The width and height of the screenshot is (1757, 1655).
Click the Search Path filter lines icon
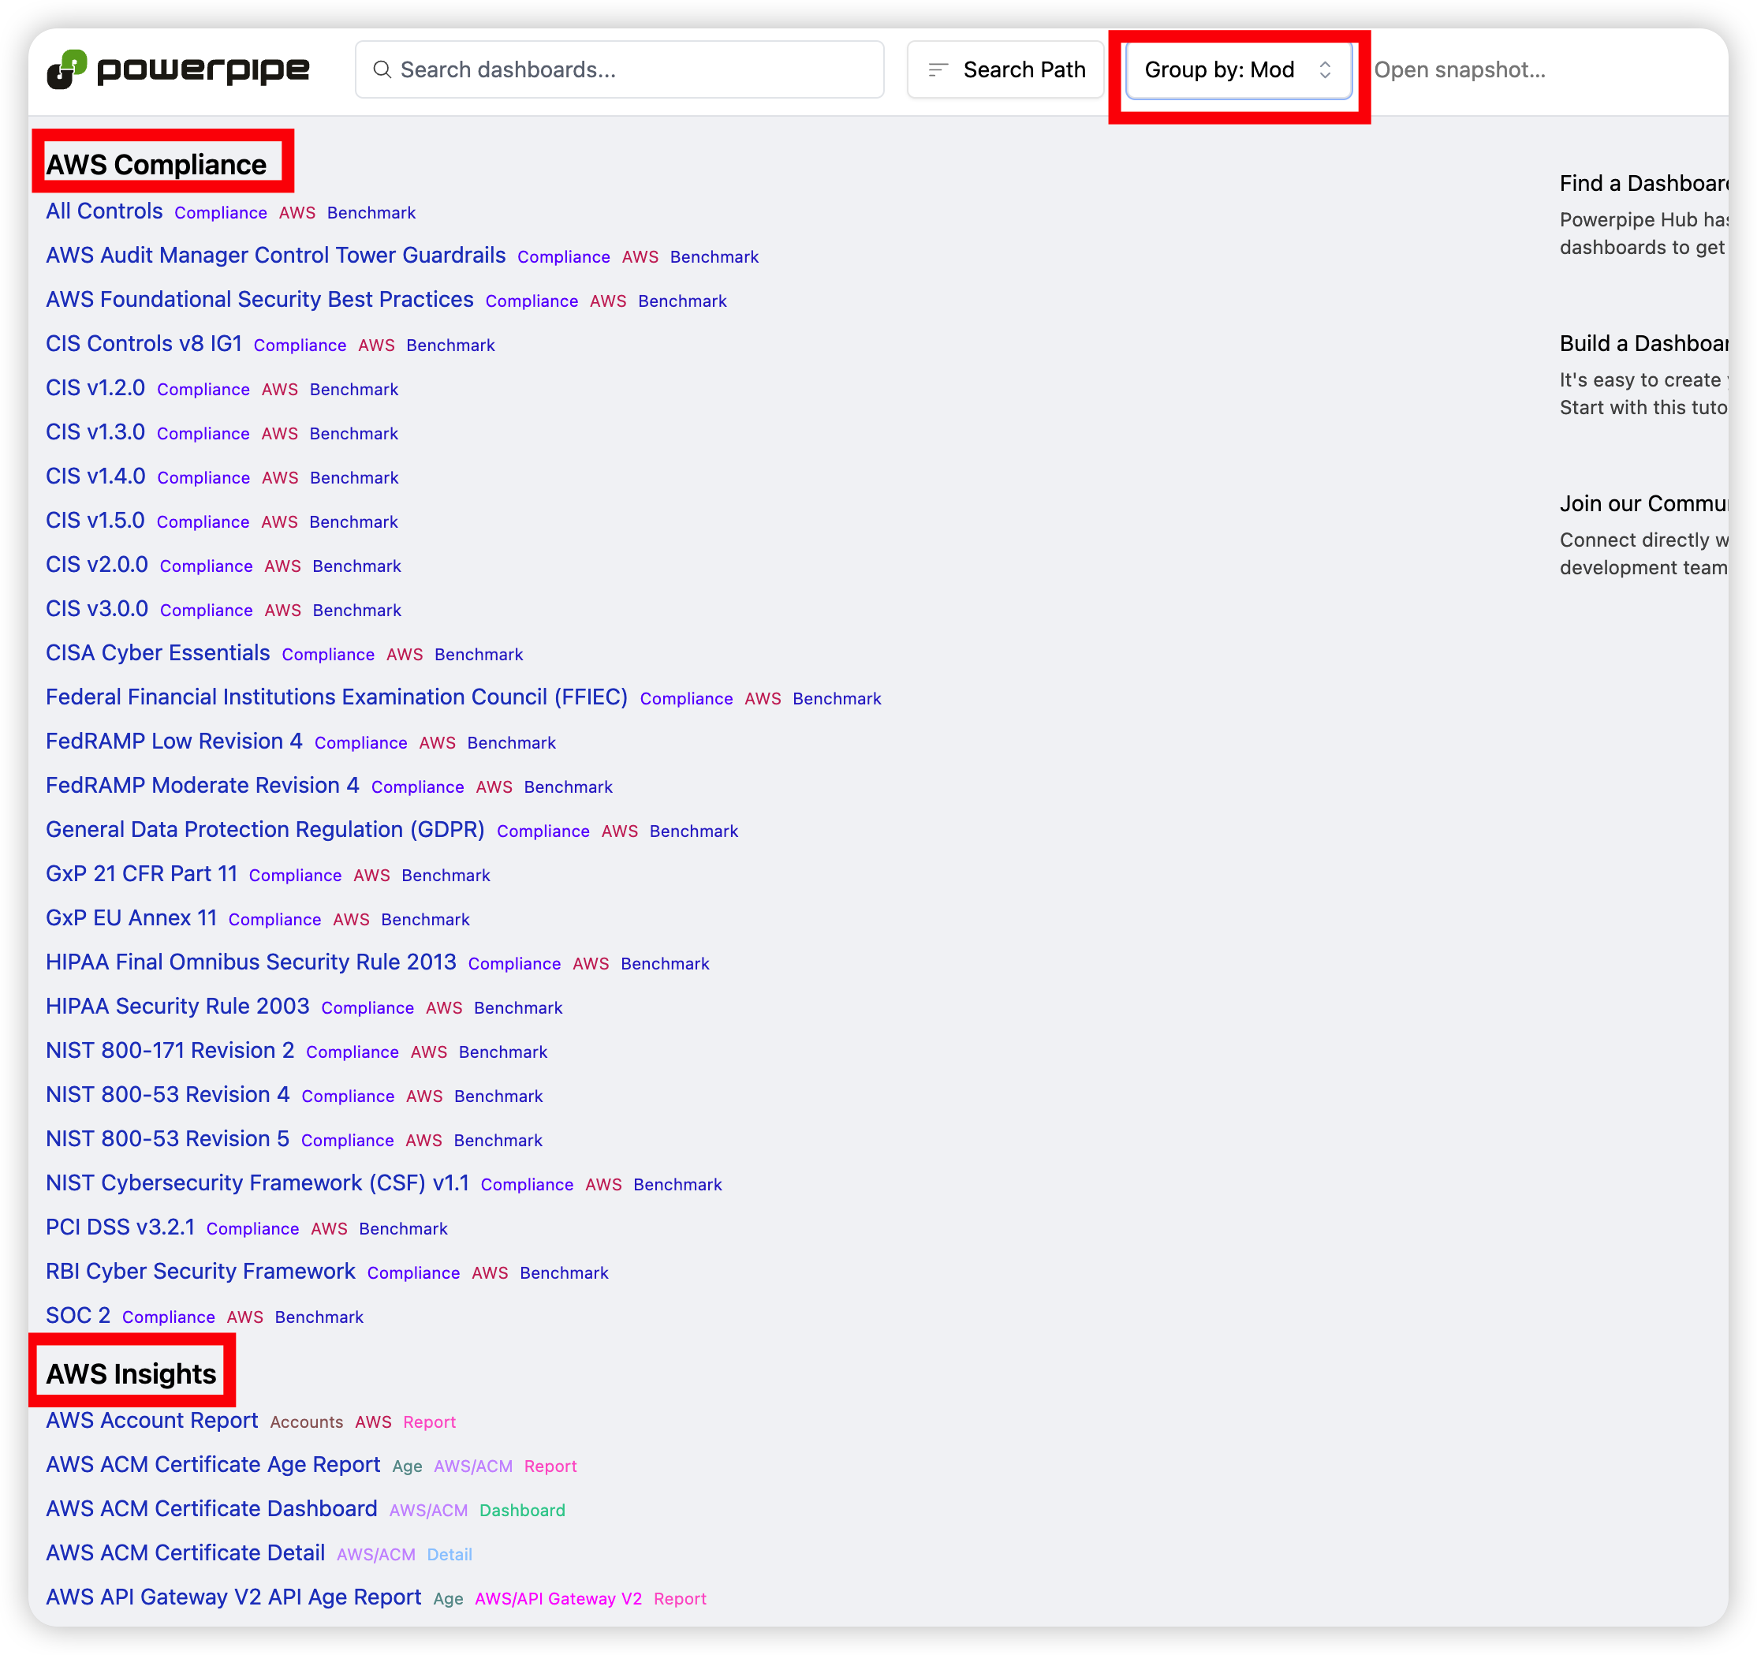938,70
